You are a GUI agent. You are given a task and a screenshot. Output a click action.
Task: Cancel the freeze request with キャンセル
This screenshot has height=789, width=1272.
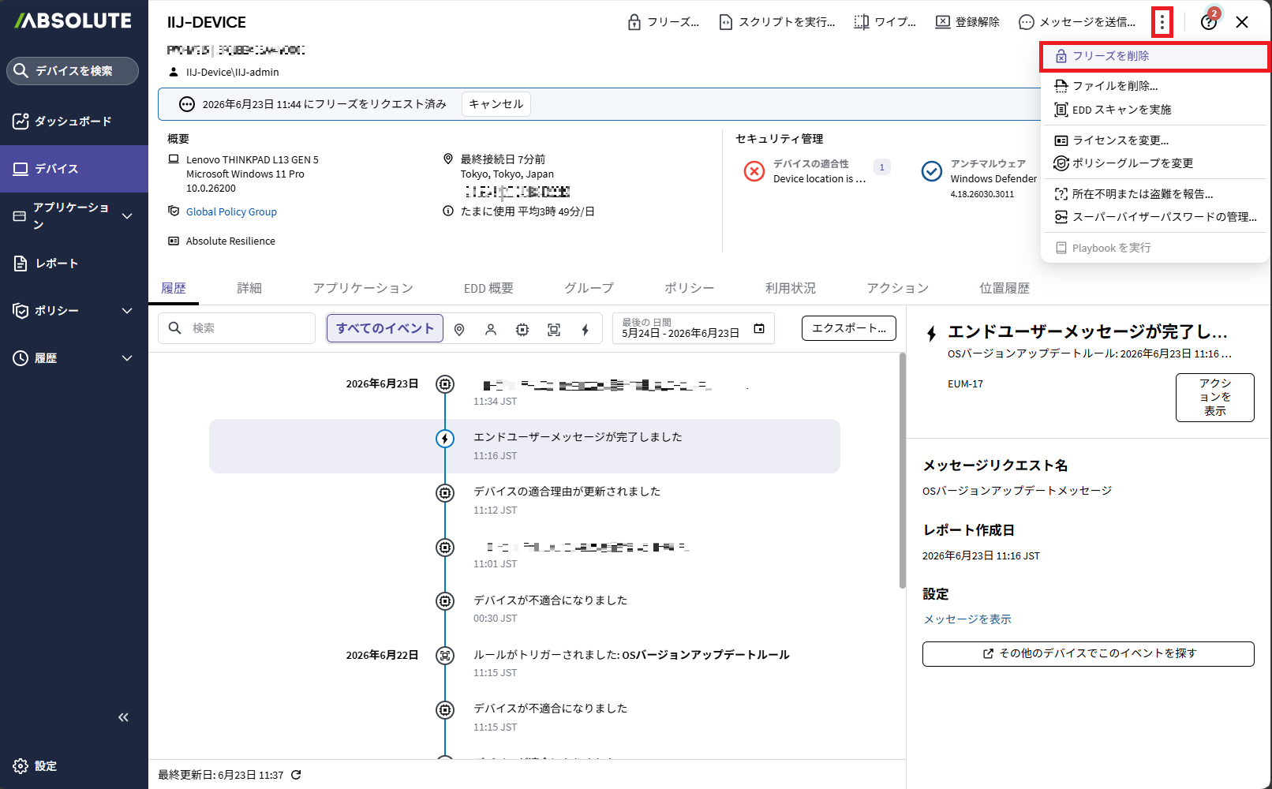tap(496, 104)
